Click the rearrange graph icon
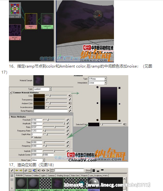Viewport: 163px width, 191px height. pos(30,170)
